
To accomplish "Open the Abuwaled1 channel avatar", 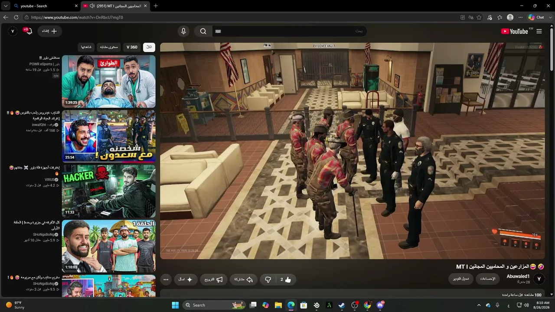I will point(539,279).
